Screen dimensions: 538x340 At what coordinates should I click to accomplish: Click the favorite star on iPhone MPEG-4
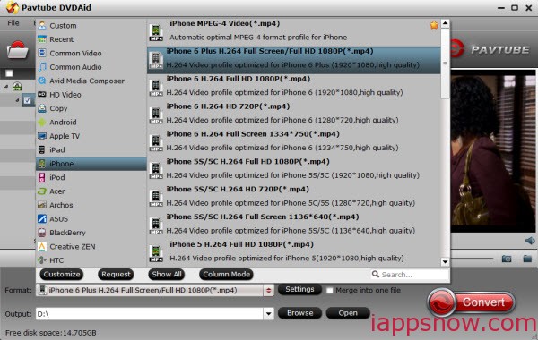[x=434, y=25]
